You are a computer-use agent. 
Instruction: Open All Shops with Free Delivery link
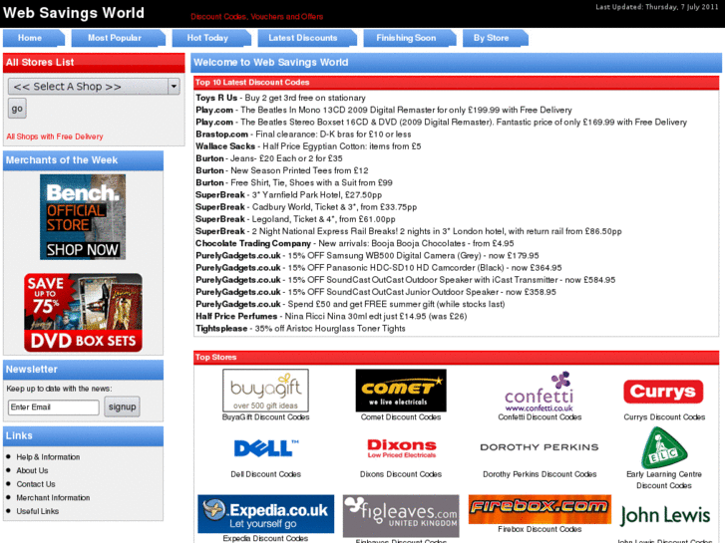pos(55,136)
